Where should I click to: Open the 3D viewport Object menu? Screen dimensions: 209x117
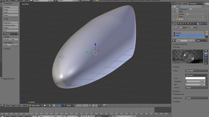click(25, 106)
